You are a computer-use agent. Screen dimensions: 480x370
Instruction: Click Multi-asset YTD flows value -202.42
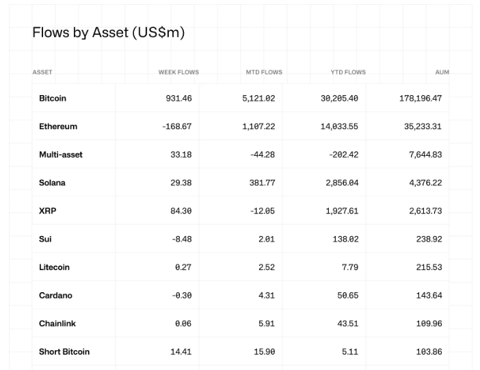344,155
